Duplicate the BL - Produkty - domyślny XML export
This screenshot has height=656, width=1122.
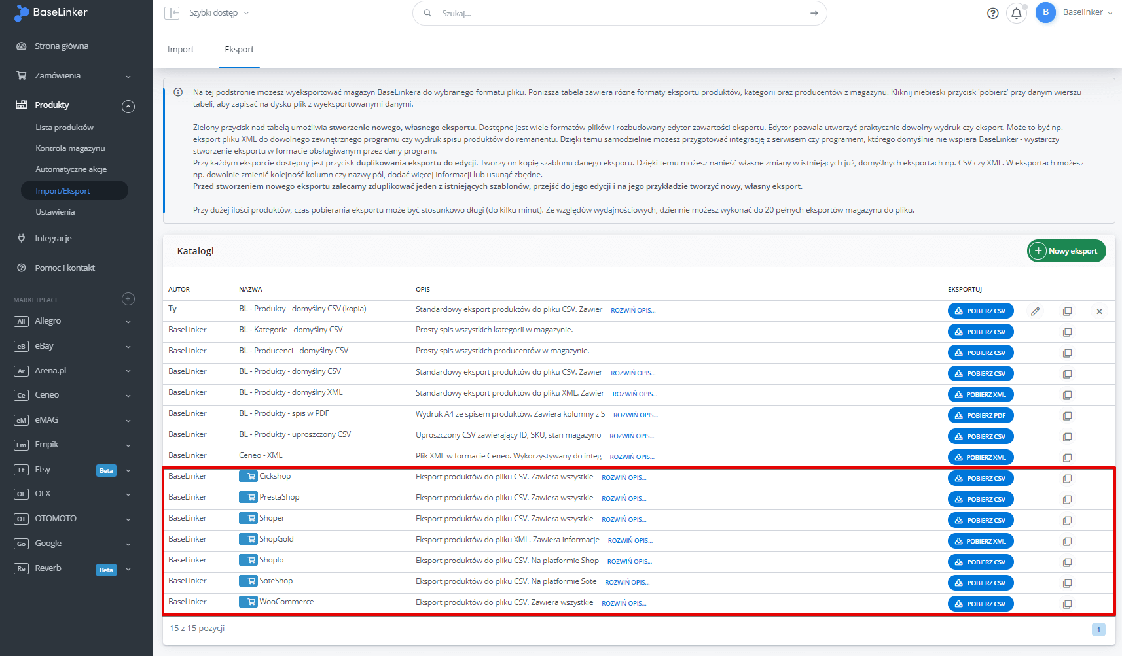click(1067, 395)
